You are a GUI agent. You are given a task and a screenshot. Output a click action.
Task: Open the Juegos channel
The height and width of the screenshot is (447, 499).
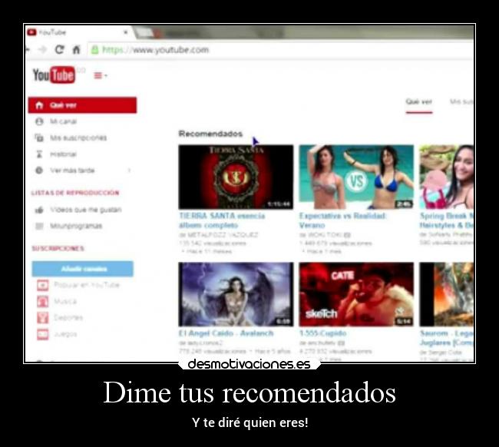click(x=65, y=334)
